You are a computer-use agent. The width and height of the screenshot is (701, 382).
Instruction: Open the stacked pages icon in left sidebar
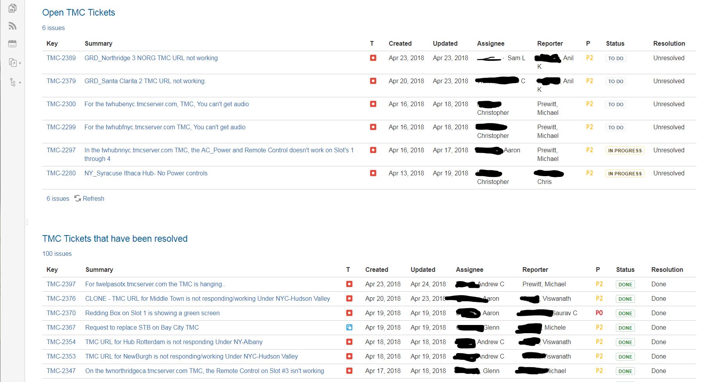12,8
